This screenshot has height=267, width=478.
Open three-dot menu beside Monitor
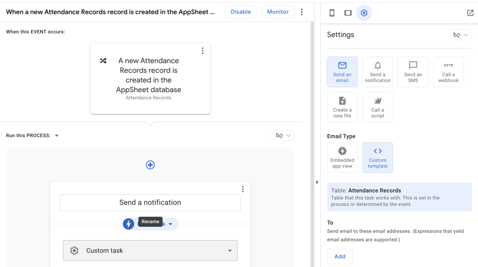click(302, 12)
